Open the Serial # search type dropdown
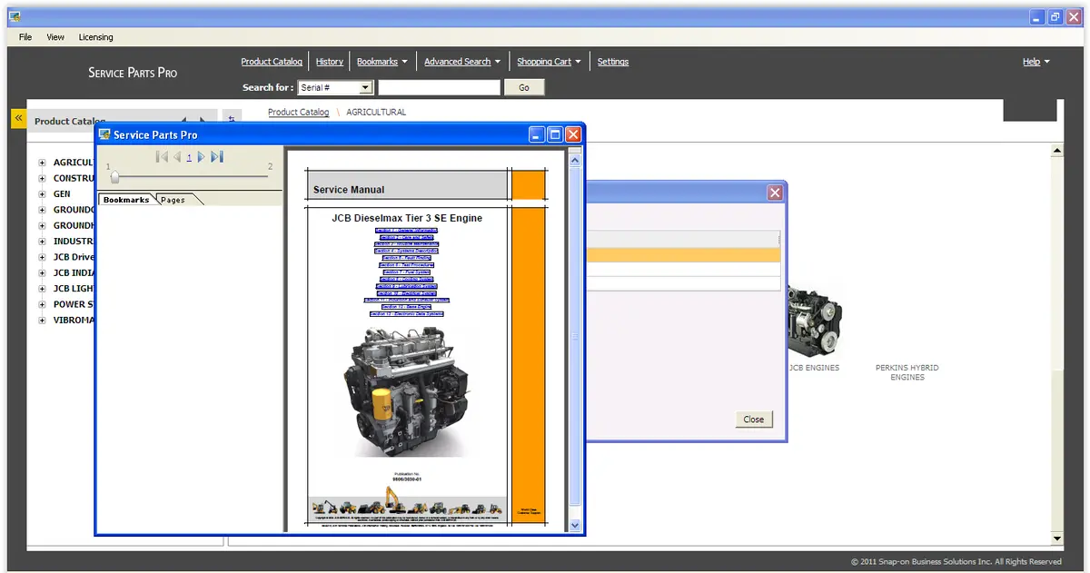The image size is (1090, 573). click(365, 87)
